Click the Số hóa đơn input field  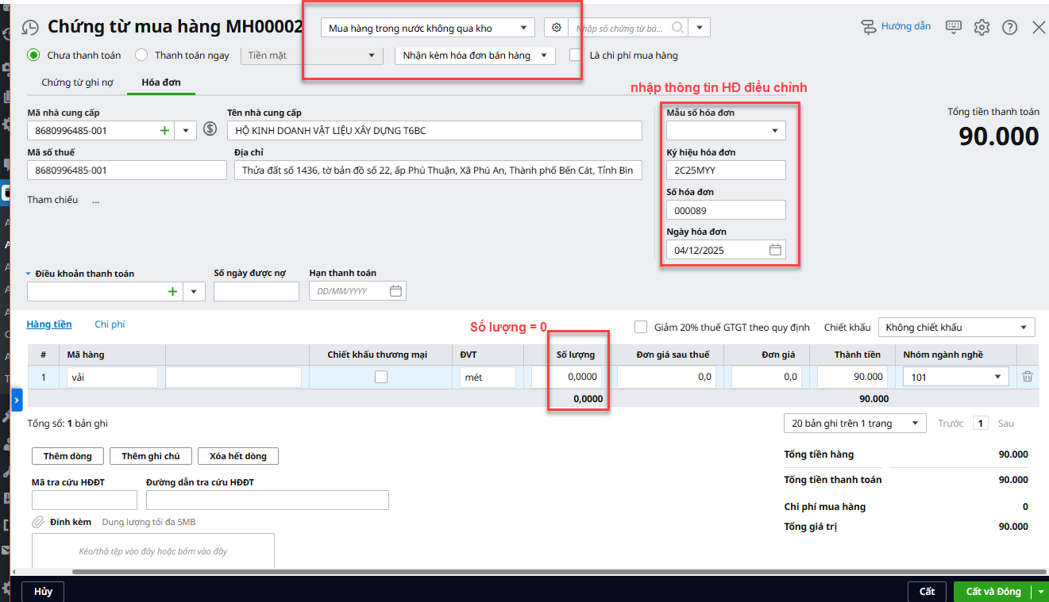coord(725,210)
